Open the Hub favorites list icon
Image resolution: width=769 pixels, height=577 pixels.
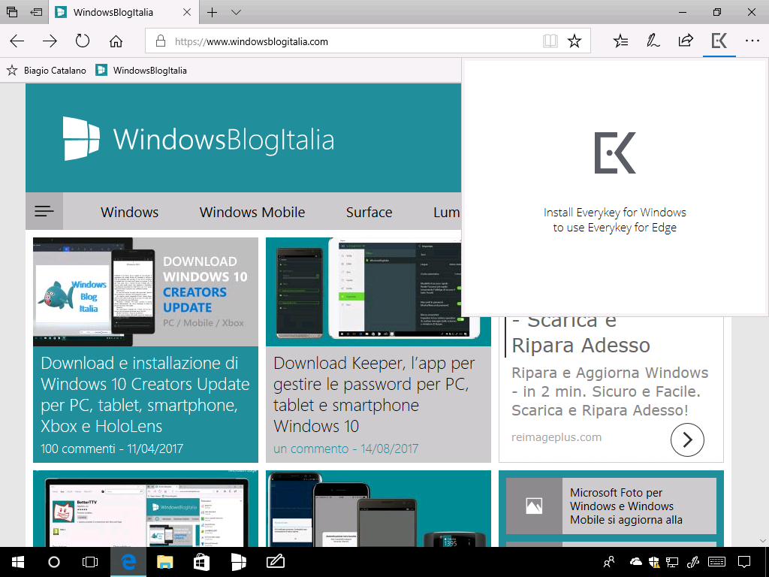tap(620, 41)
